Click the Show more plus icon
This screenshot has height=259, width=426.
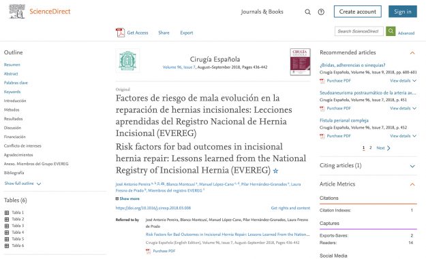(x=117, y=198)
